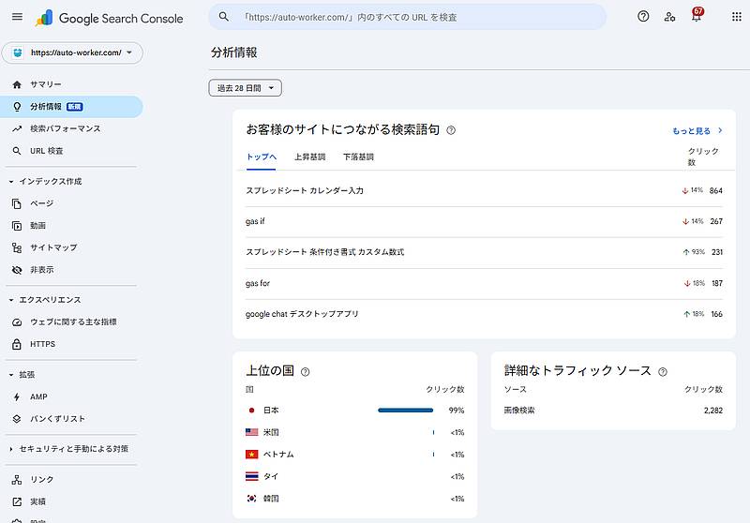This screenshot has width=750, height=523.
Task: Collapse the 拡張 section
Action: 22,375
